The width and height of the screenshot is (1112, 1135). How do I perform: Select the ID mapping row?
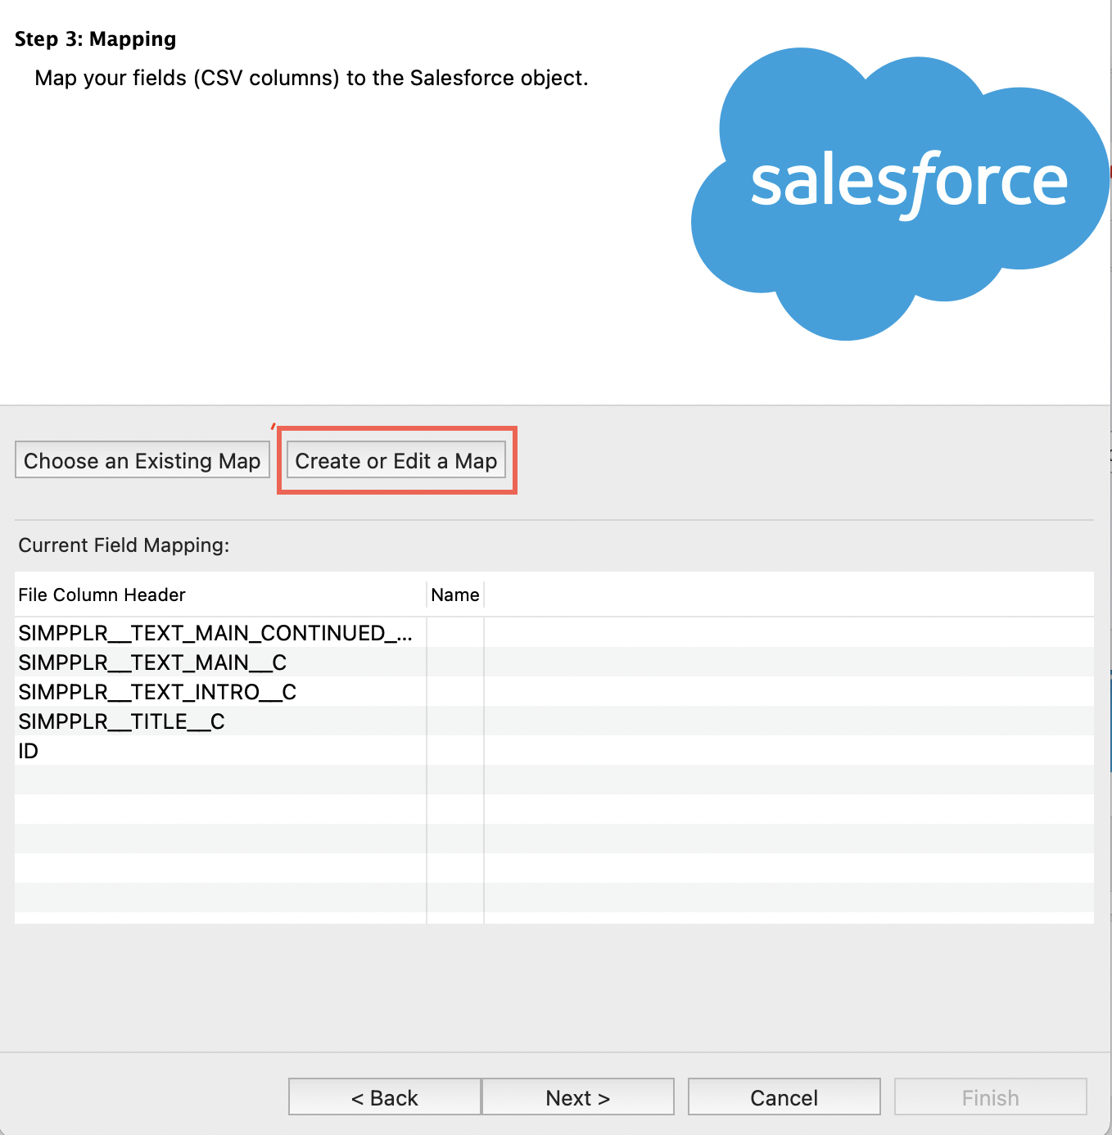pyautogui.click(x=554, y=751)
